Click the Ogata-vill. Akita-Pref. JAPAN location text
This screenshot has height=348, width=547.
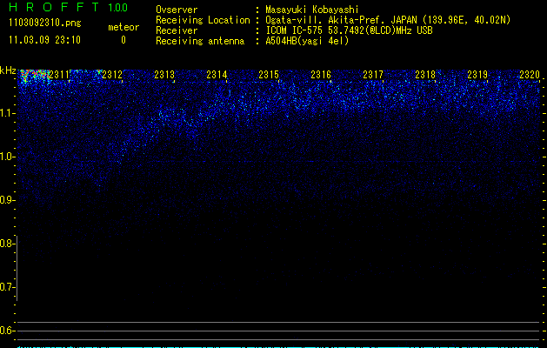[x=388, y=20]
